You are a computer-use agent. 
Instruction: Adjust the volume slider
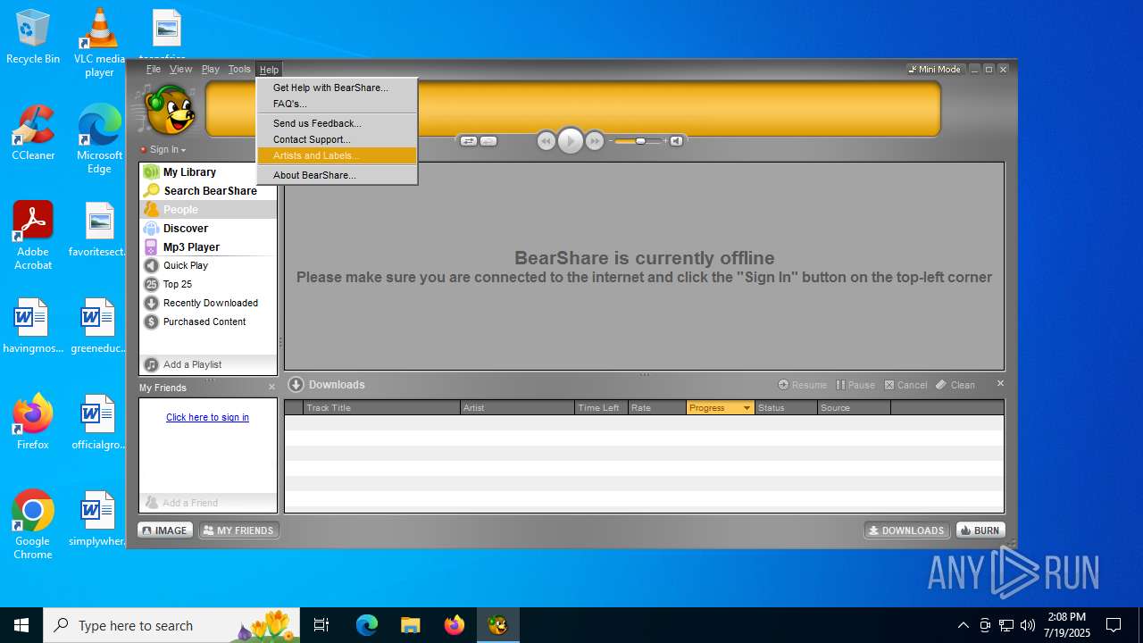point(639,141)
